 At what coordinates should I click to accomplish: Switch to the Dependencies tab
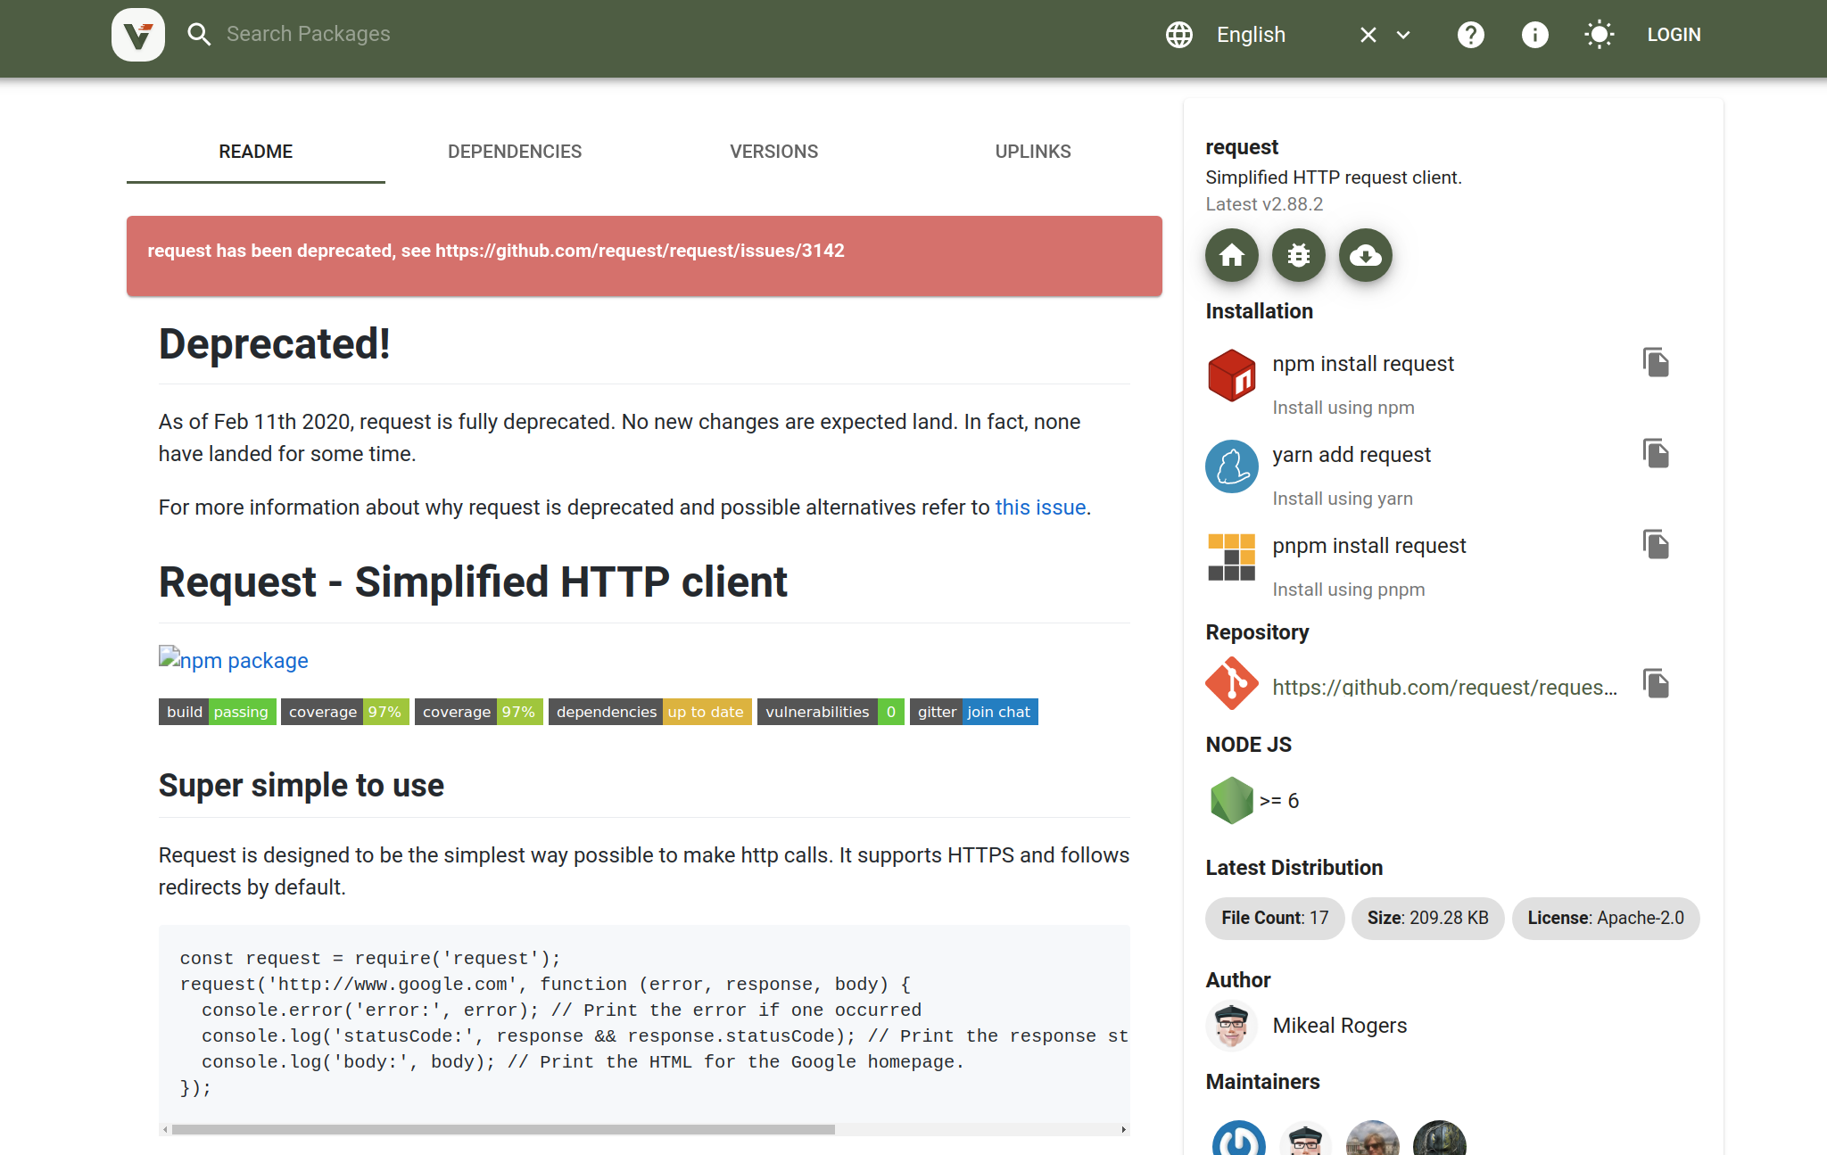click(x=515, y=152)
